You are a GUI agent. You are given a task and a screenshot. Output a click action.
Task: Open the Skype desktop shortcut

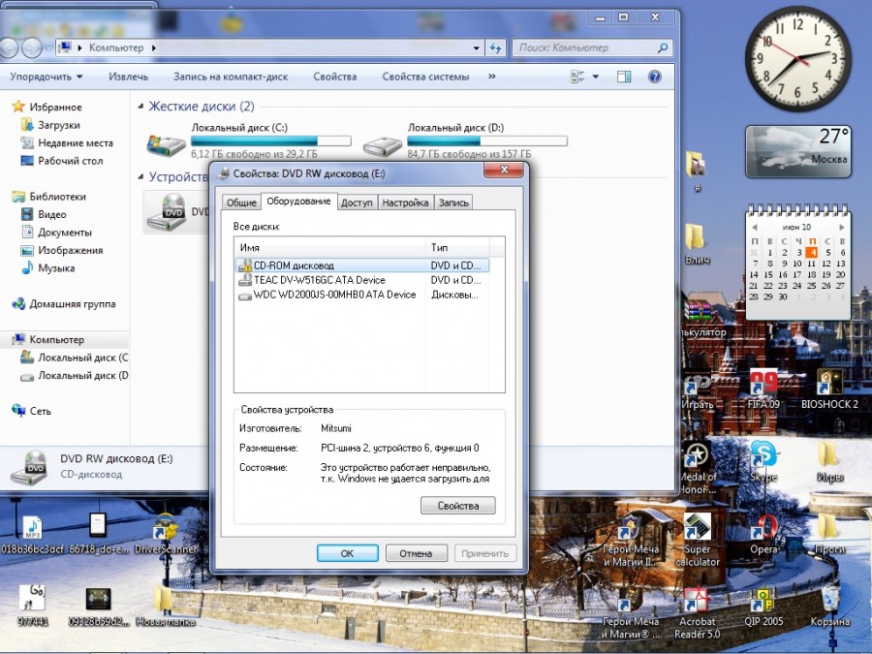763,455
